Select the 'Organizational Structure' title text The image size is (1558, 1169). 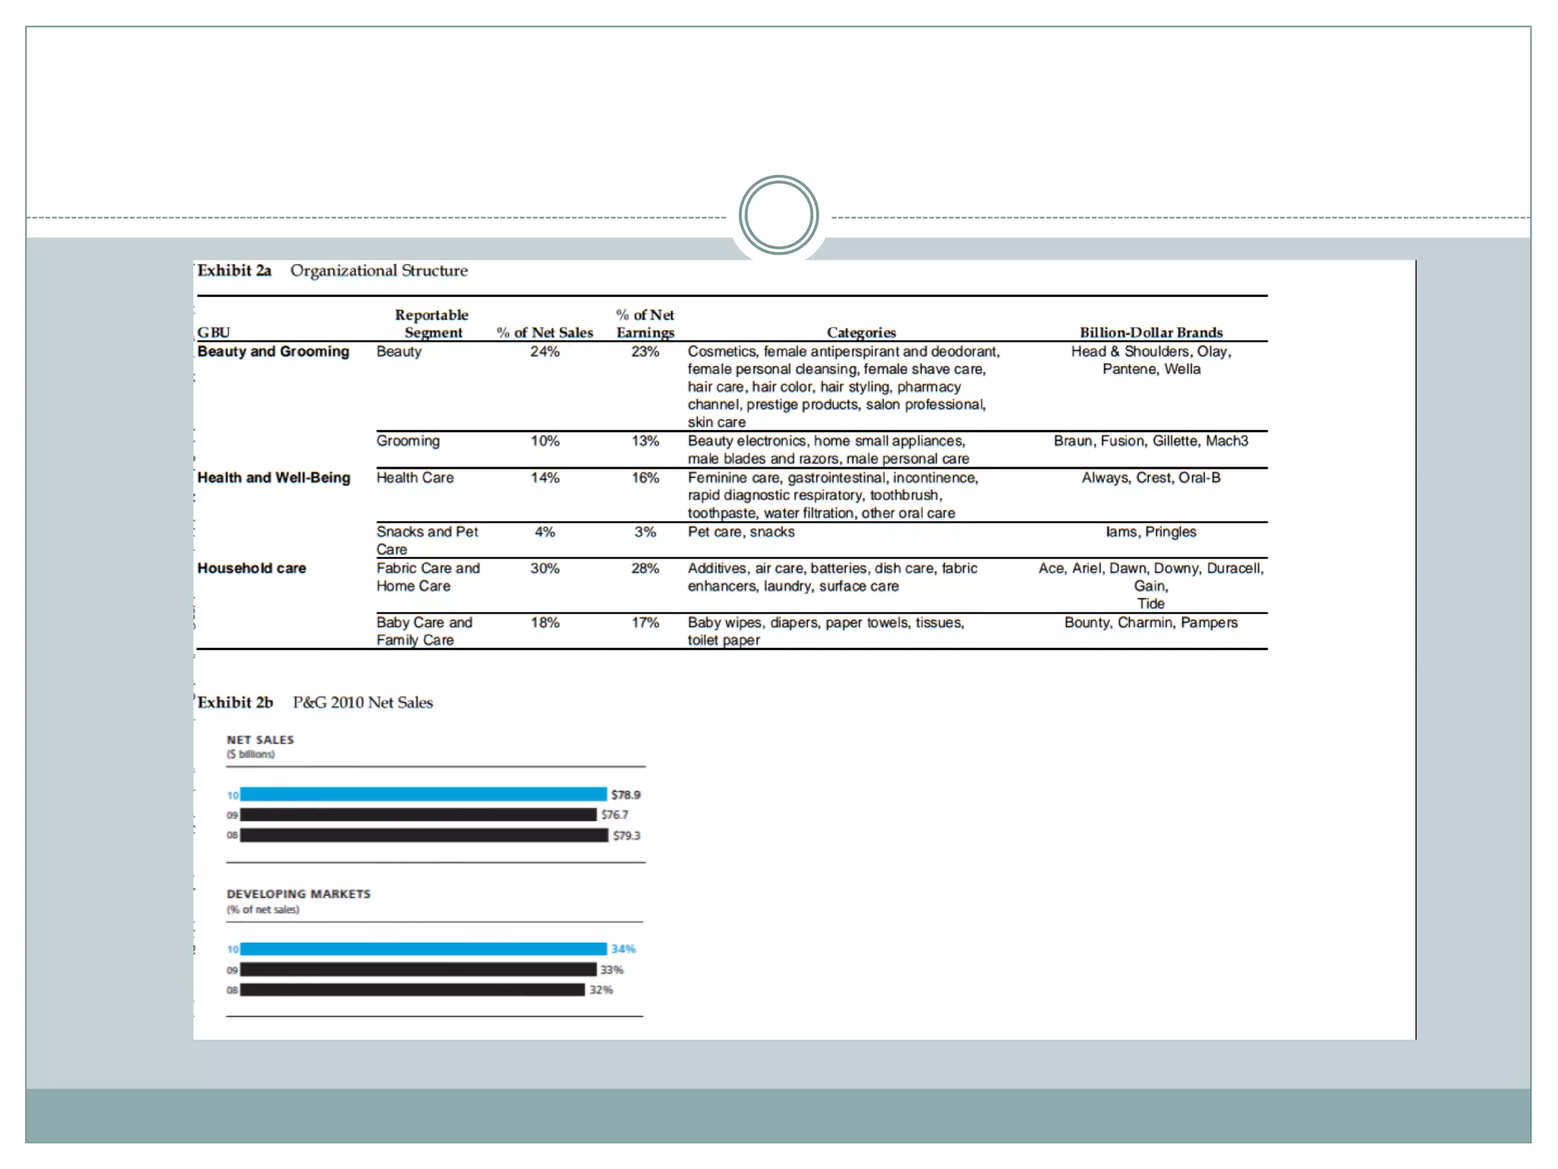point(379,271)
